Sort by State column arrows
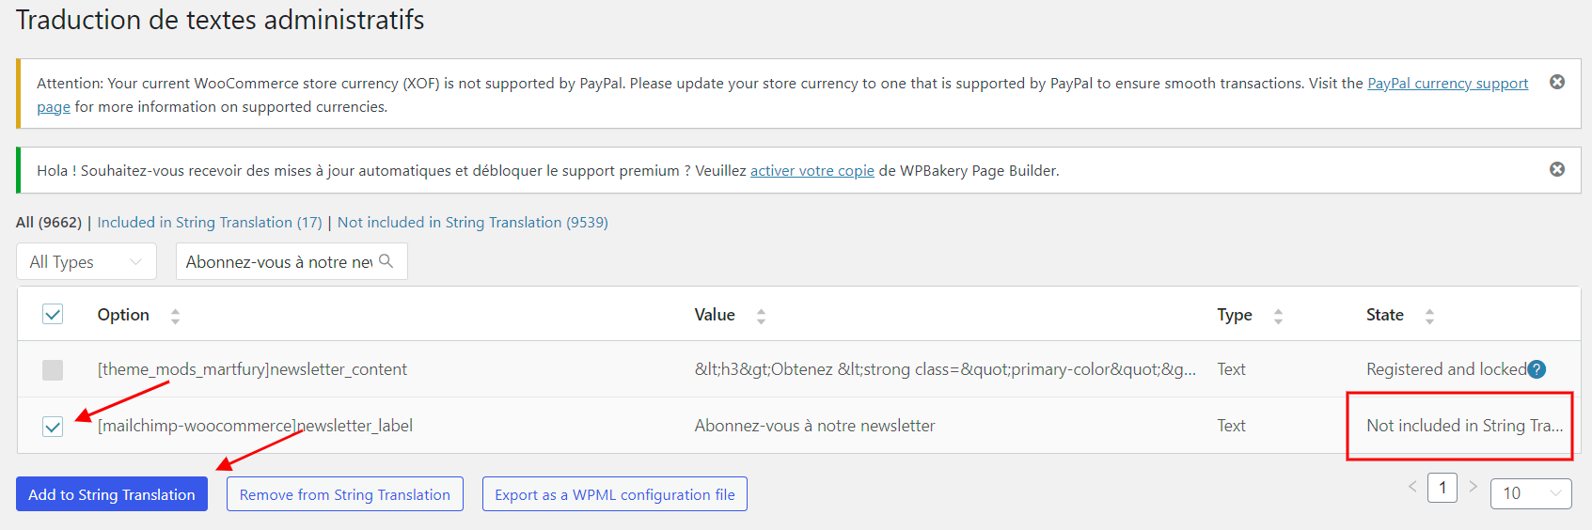The width and height of the screenshot is (1592, 530). [x=1429, y=316]
